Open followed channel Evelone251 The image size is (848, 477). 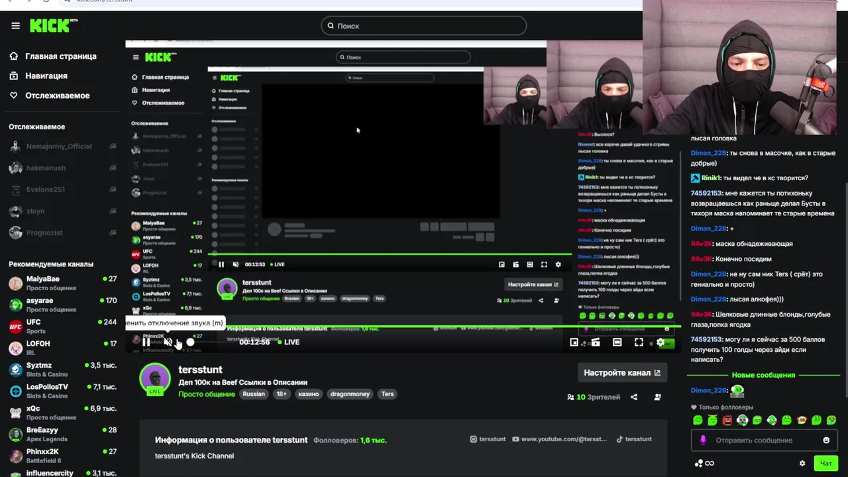pyautogui.click(x=62, y=189)
